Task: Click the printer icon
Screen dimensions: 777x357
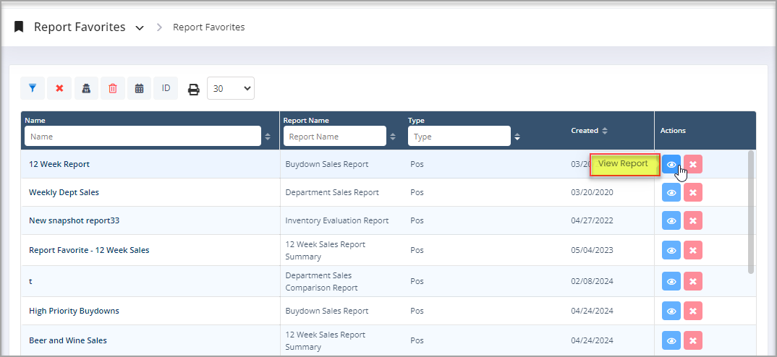Action: [193, 89]
